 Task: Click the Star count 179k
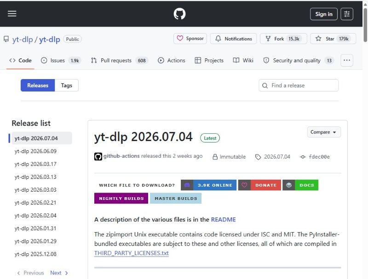point(344,39)
